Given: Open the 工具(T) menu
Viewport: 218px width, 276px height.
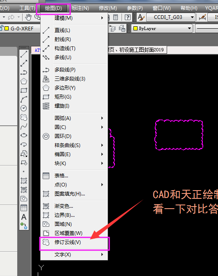Looking at the screenshot, I should pyautogui.click(x=27, y=8).
